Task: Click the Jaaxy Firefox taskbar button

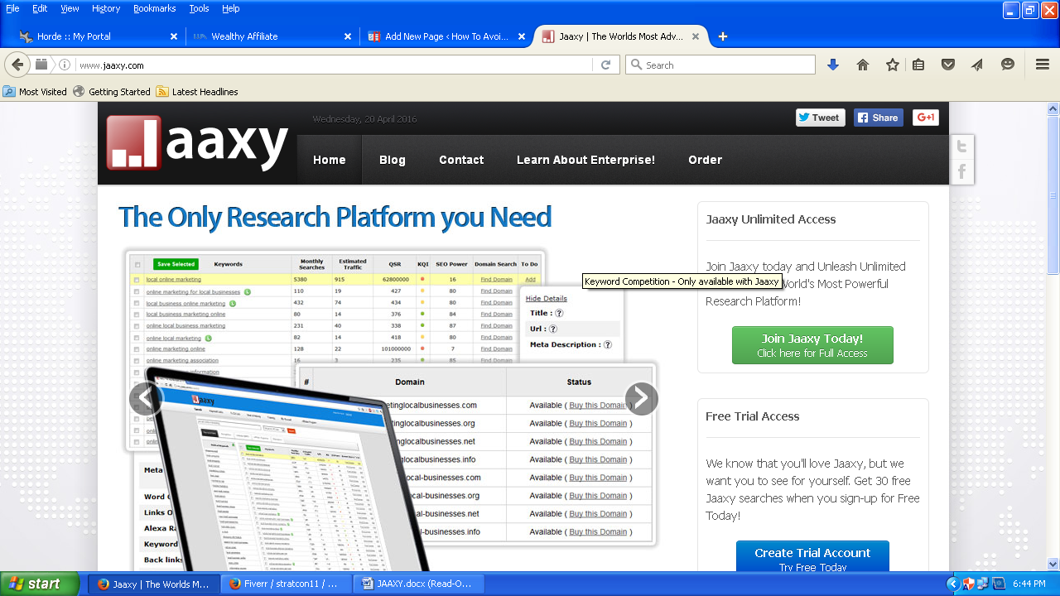Action: click(x=154, y=584)
